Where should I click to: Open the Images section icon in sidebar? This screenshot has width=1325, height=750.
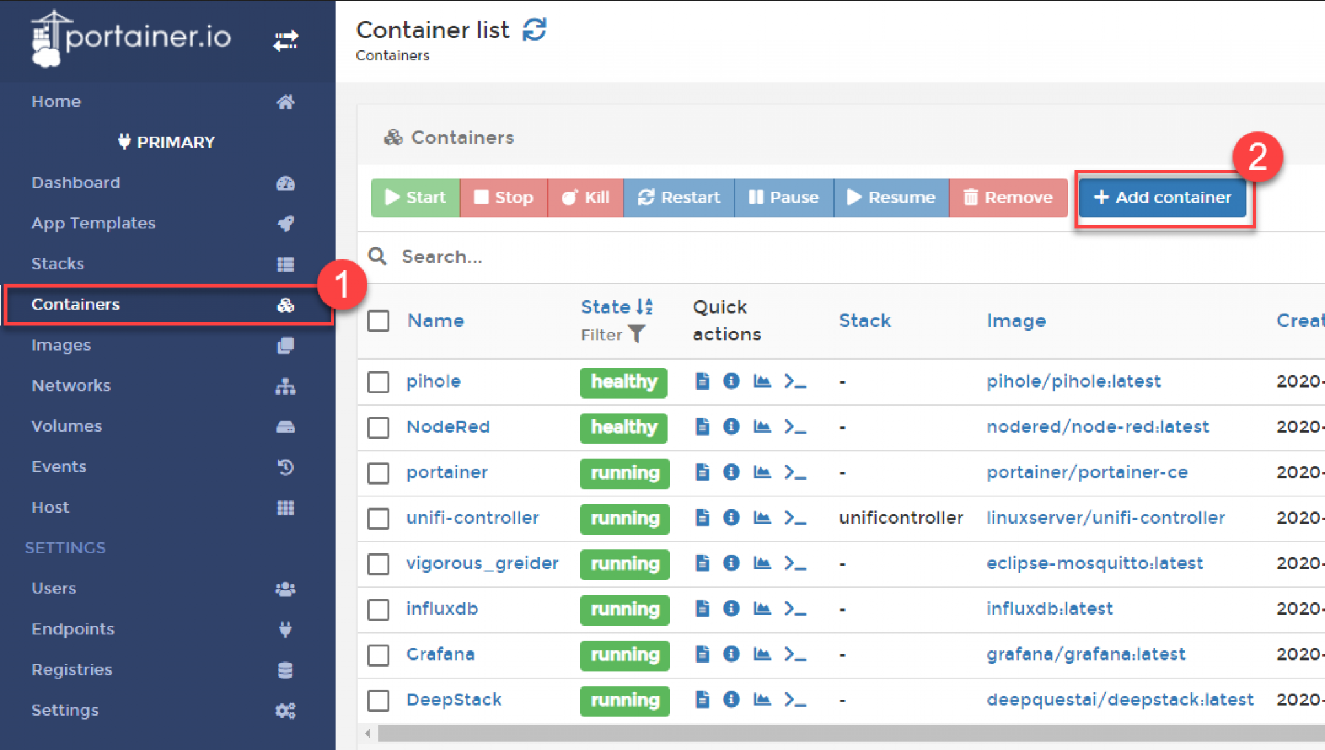click(x=285, y=345)
